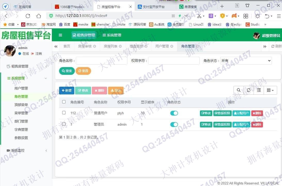282x186 pixels.
Task: Open browser scissors screenshot tool
Action: tap(199, 16)
